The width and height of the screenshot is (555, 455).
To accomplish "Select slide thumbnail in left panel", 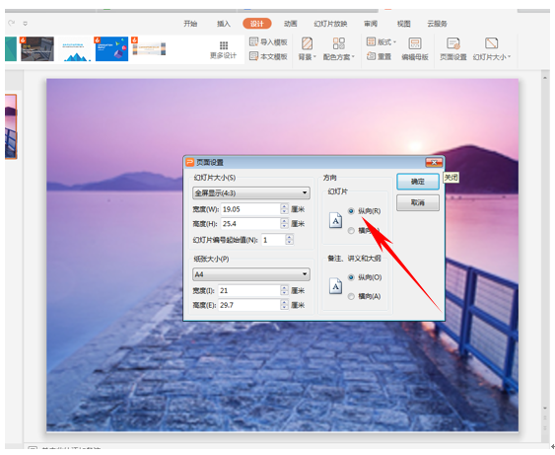I will coord(11,126).
